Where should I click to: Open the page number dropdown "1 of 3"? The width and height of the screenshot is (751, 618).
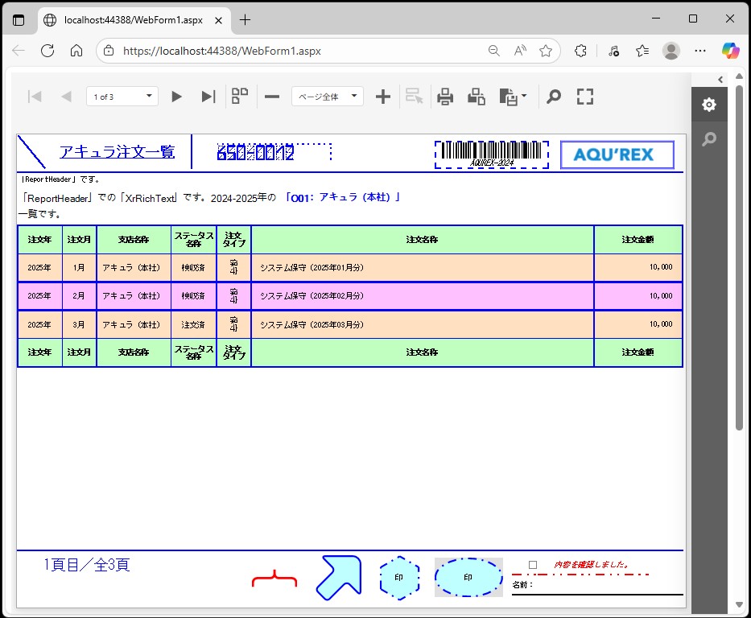(x=122, y=97)
